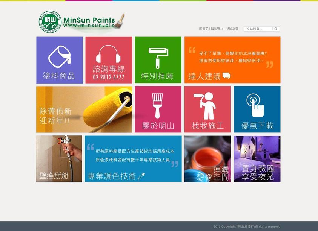Click quote text 推薦您使用壁紙漆、植絨壁紙漆
318x231 pixels.
pos(231,61)
